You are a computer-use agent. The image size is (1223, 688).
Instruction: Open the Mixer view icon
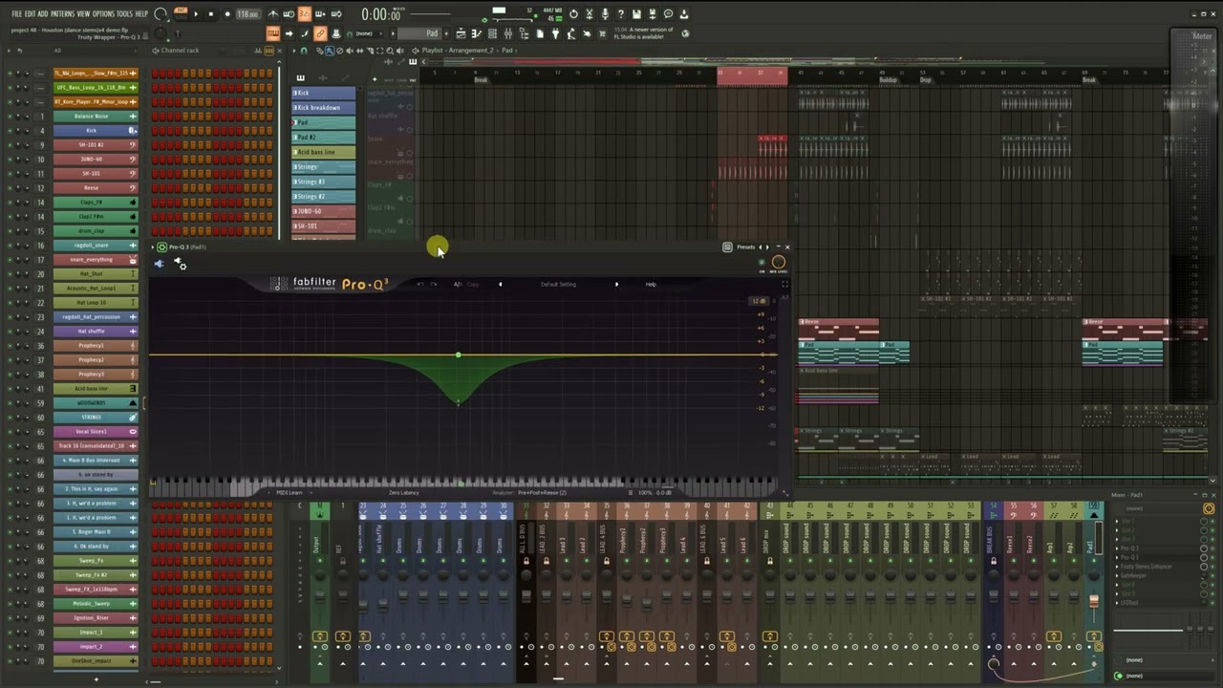coord(508,33)
